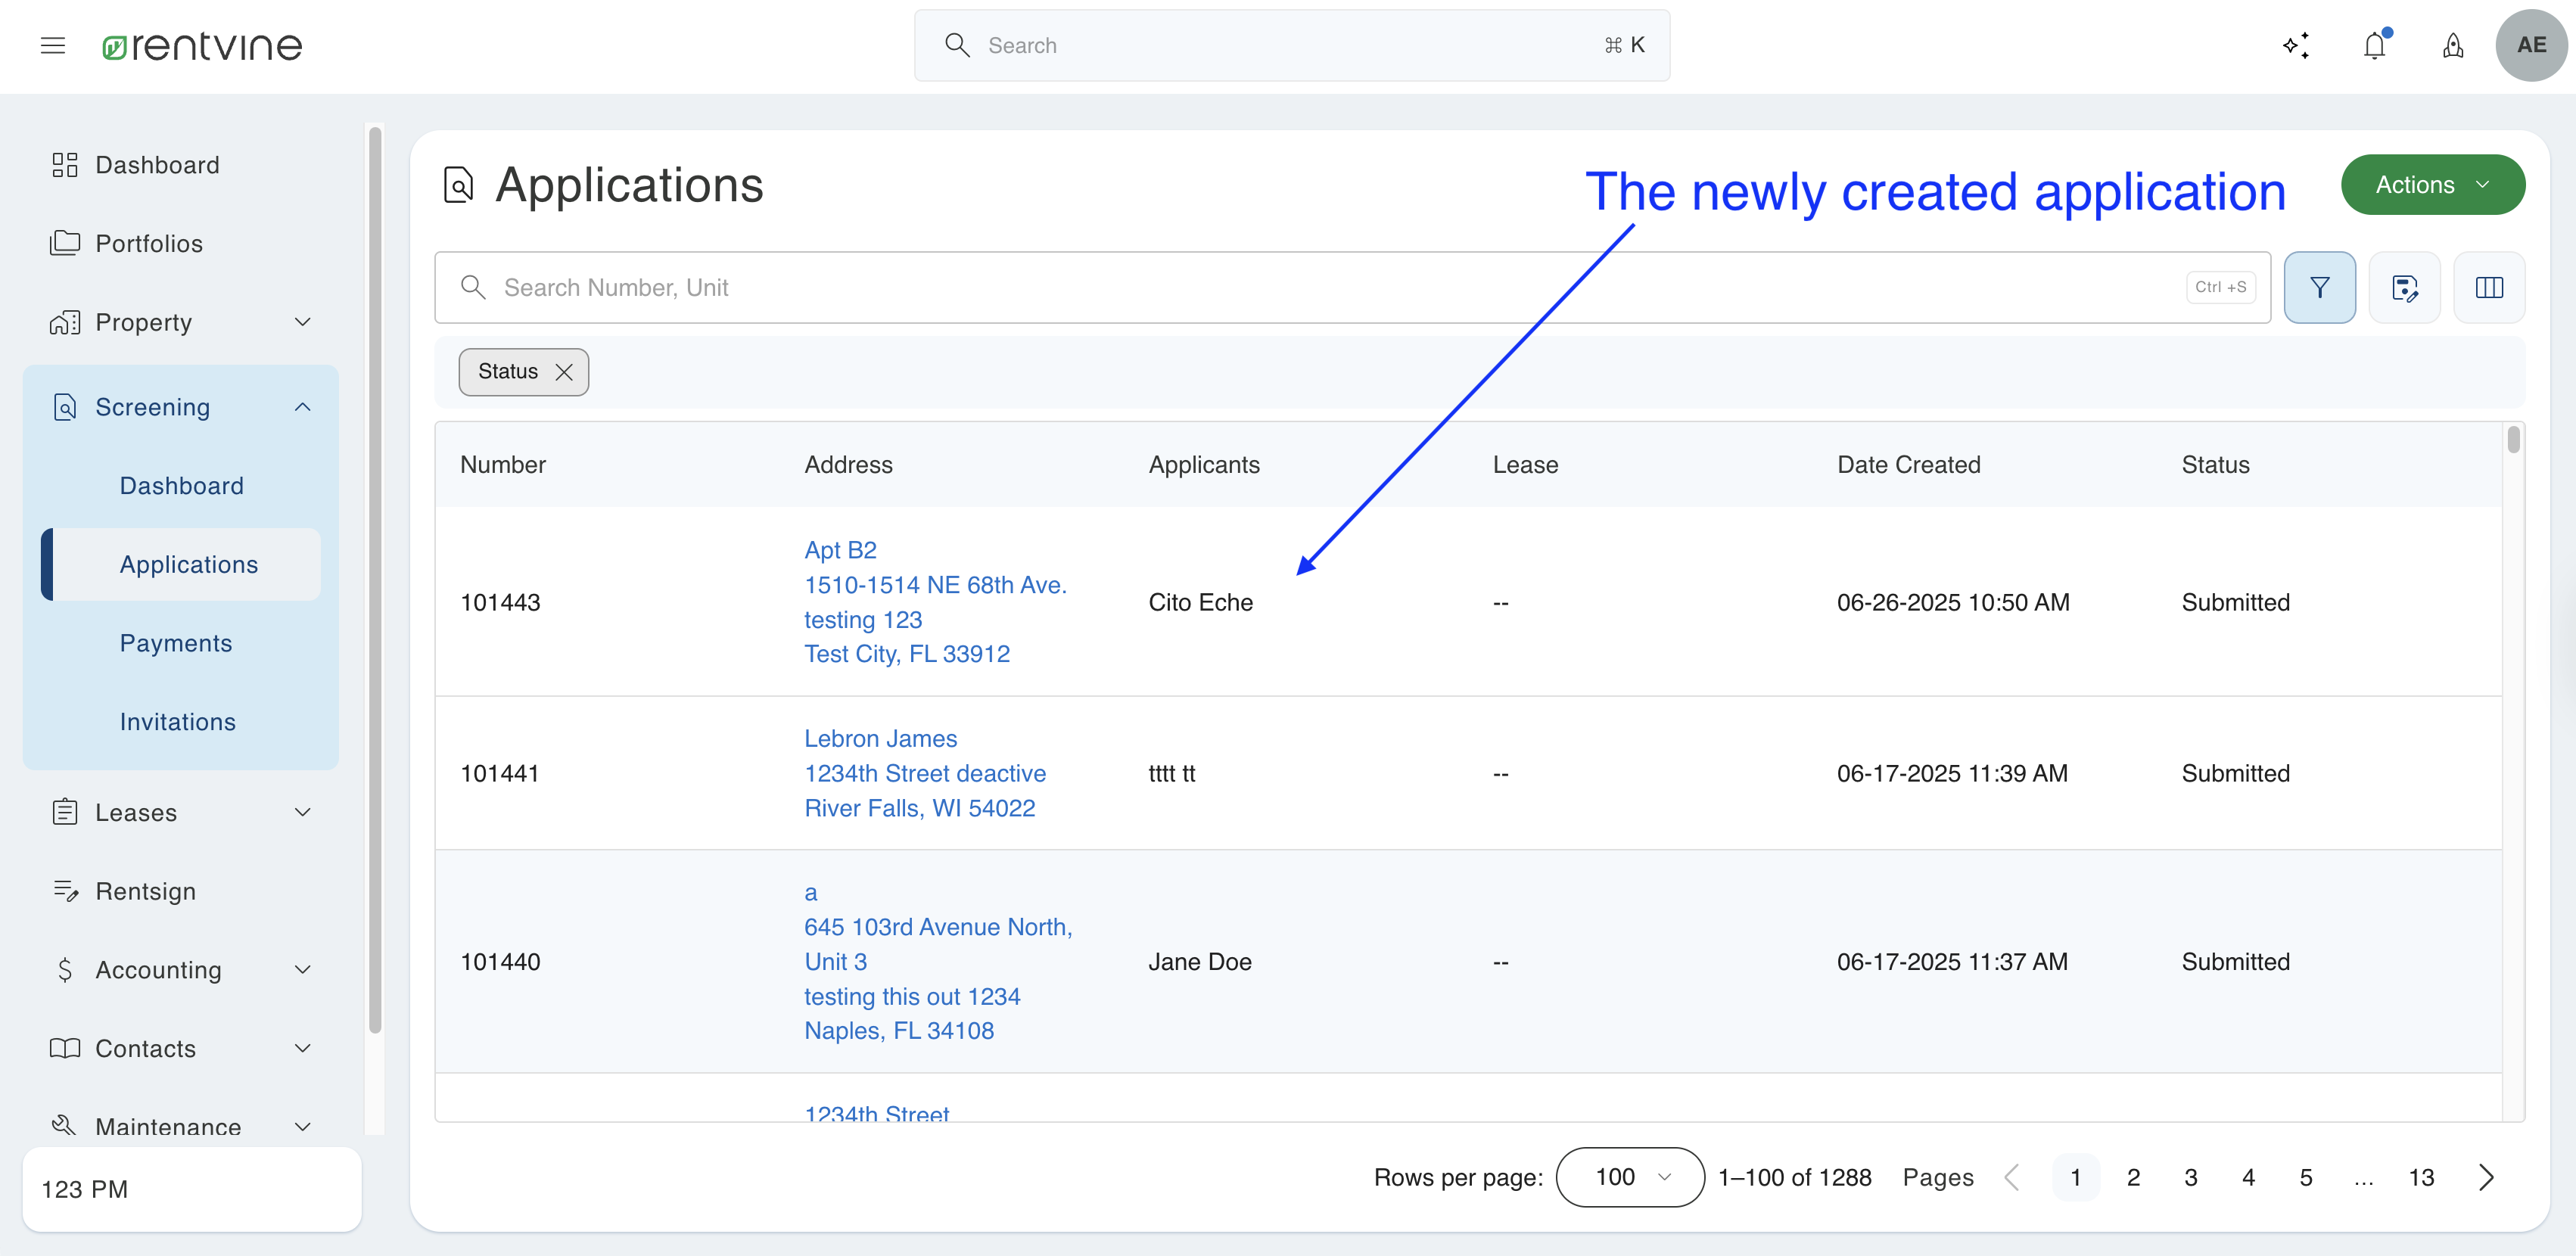Open Rentsign in the sidebar
The image size is (2576, 1256).
point(146,891)
